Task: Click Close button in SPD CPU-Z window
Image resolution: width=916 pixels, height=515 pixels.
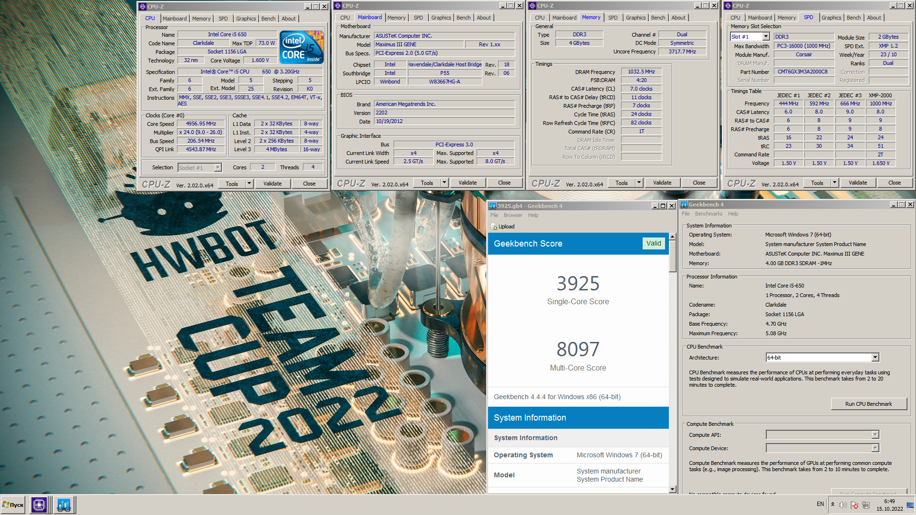Action: point(895,183)
